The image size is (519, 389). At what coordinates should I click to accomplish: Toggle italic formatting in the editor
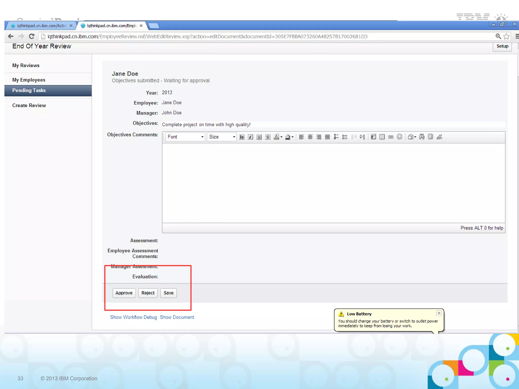point(250,137)
